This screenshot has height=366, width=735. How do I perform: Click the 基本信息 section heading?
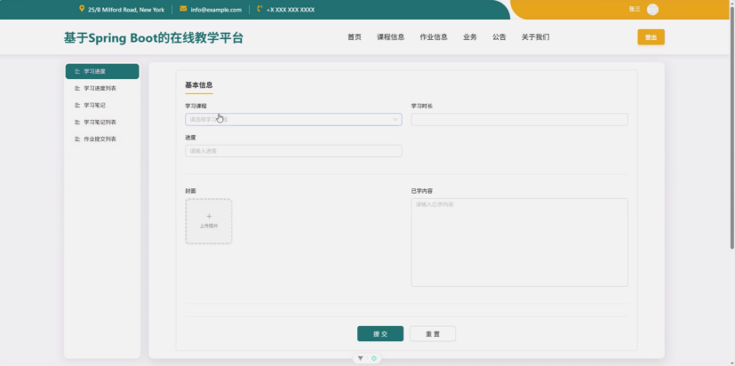point(199,84)
